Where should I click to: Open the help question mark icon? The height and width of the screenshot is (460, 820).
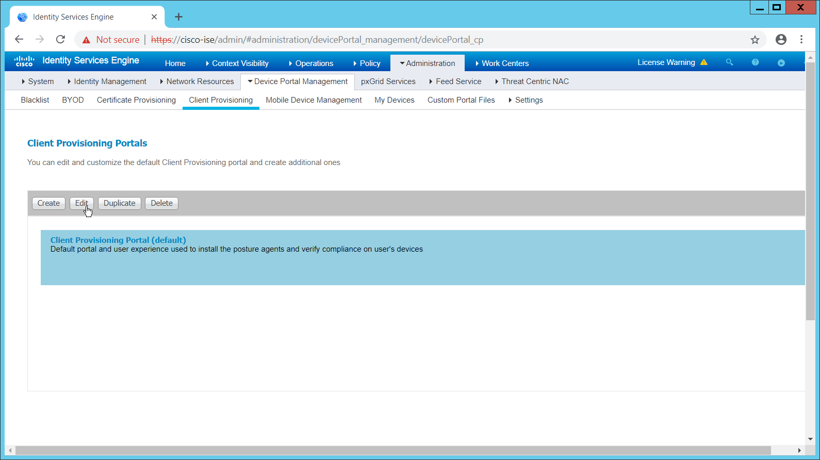pyautogui.click(x=755, y=62)
